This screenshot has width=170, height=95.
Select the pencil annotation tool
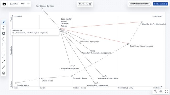pyautogui.click(x=4, y=67)
